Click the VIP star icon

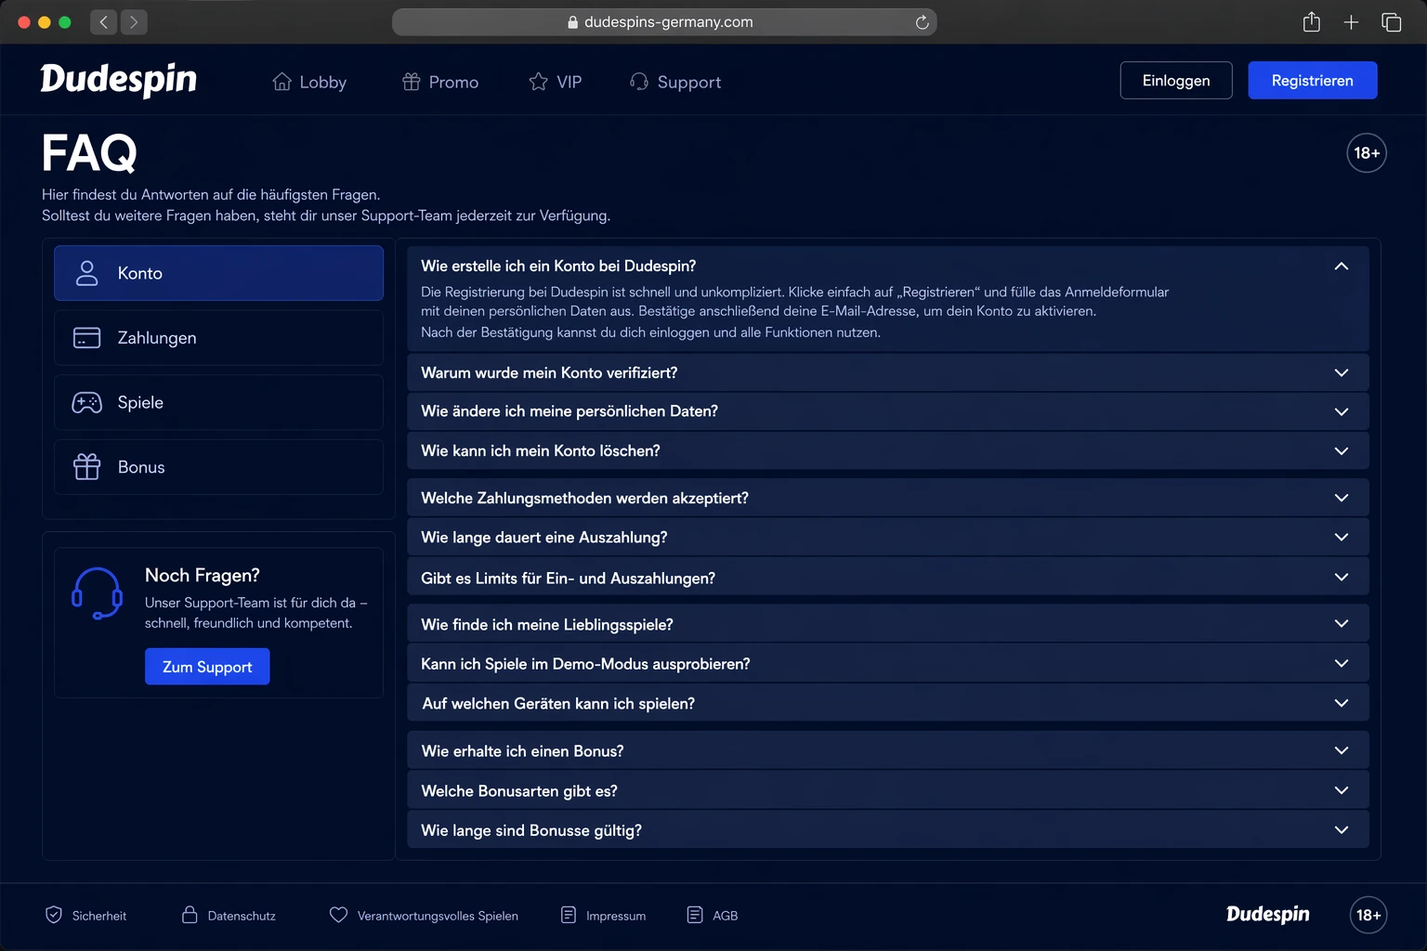tap(538, 82)
